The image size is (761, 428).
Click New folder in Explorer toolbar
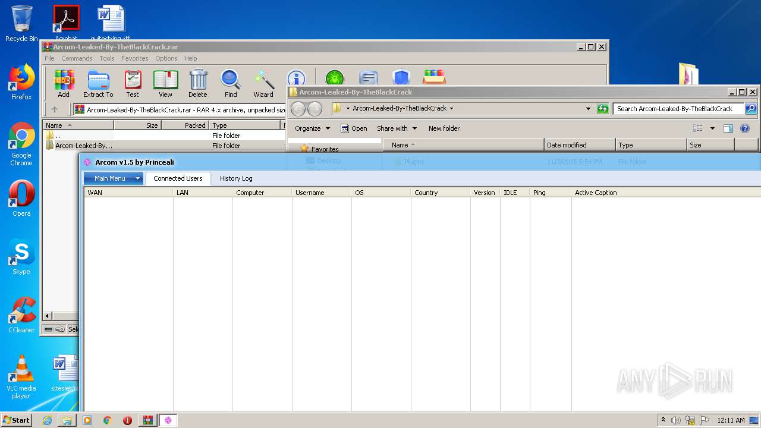(444, 128)
